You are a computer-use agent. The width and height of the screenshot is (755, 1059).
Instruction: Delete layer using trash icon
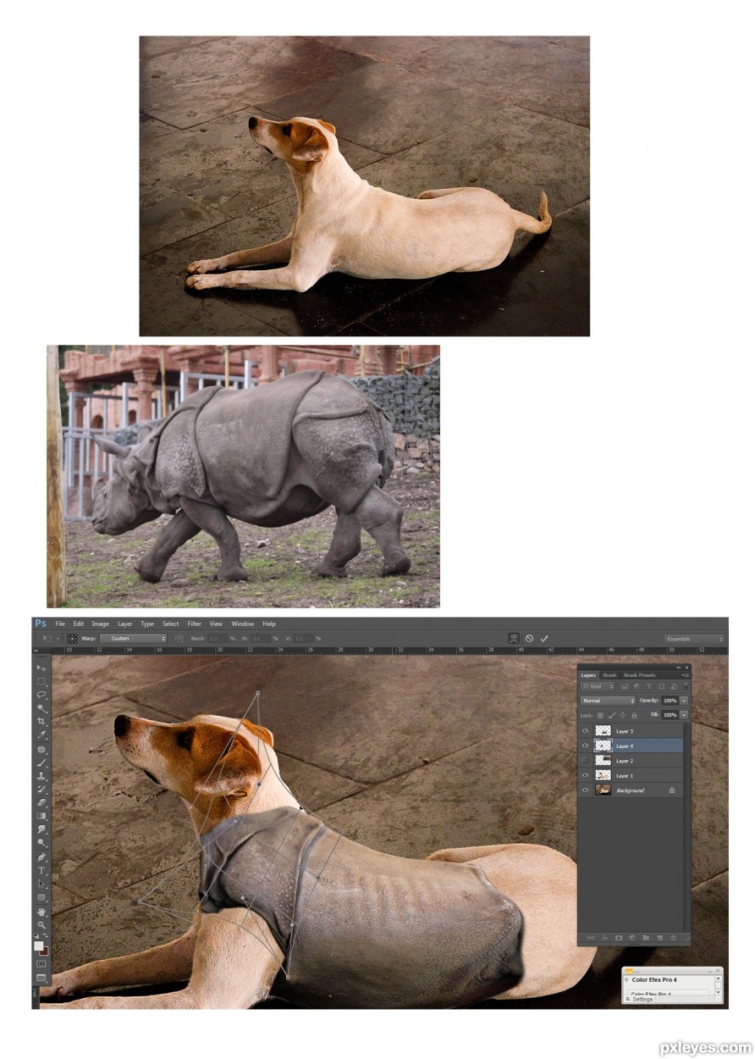(673, 938)
